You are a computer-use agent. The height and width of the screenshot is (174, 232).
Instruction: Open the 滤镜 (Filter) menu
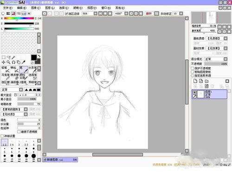pyautogui.click(x=77, y=8)
